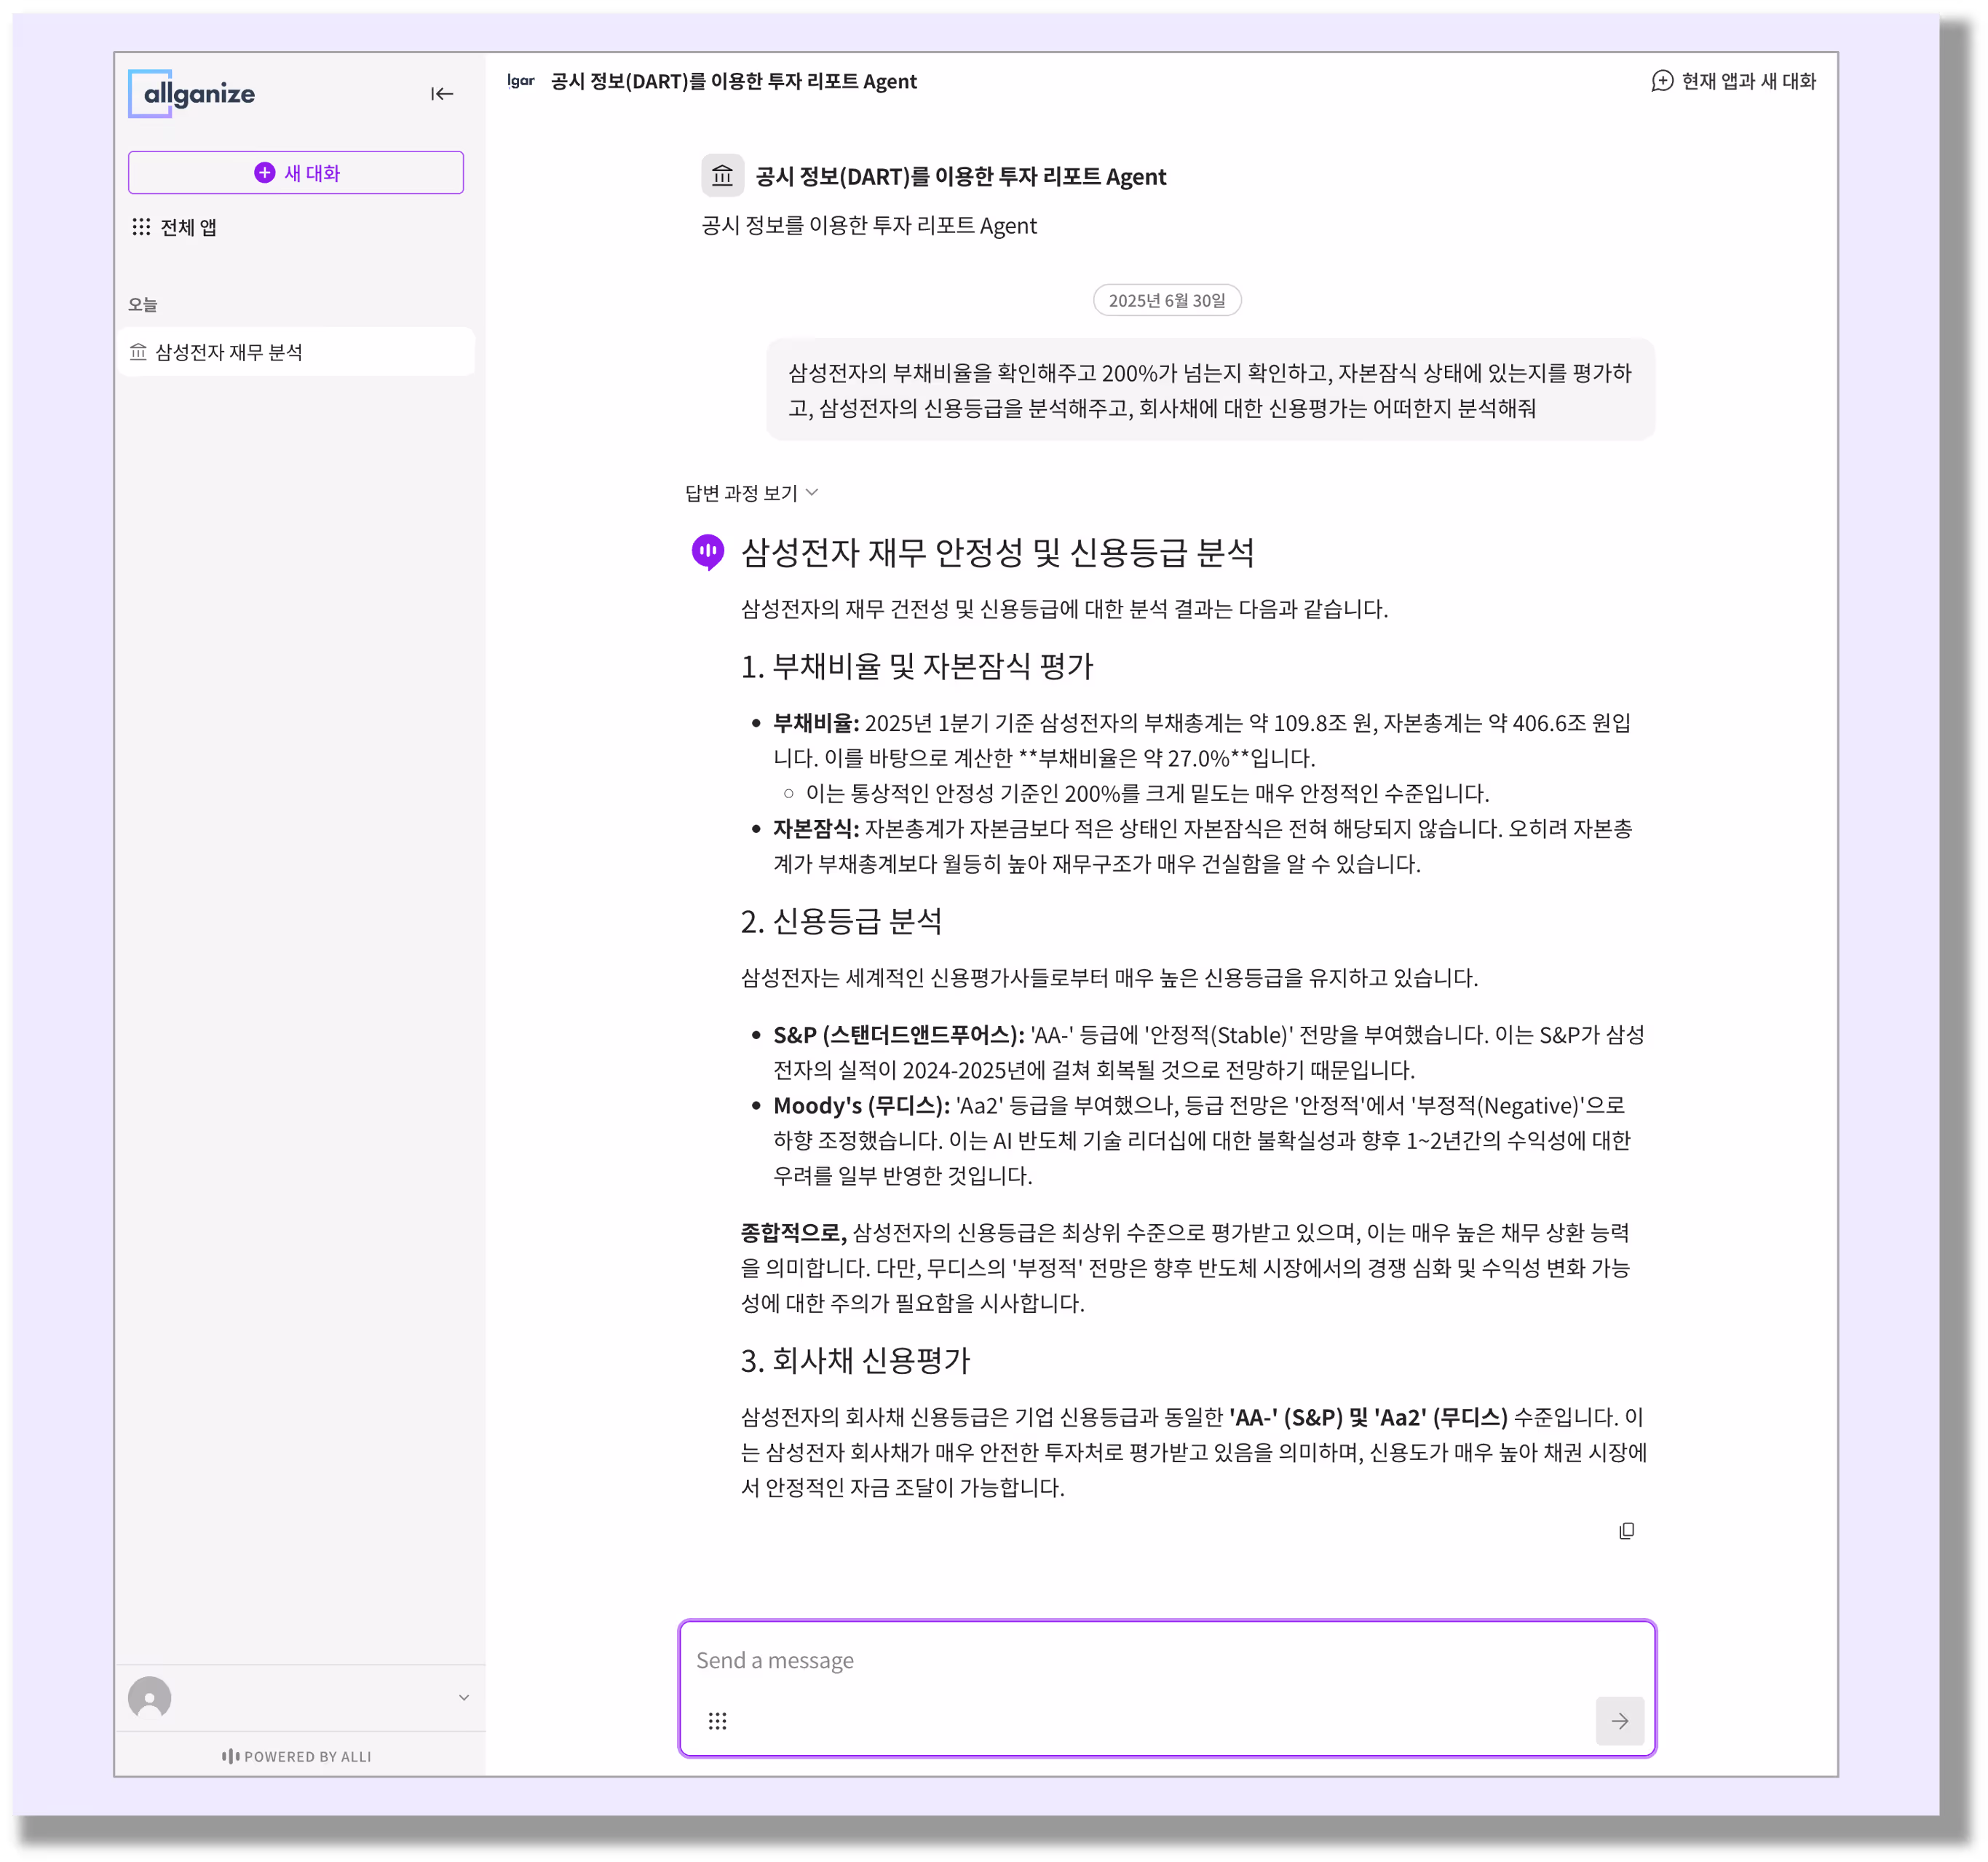
Task: Click the allganize logo
Action: click(x=192, y=94)
